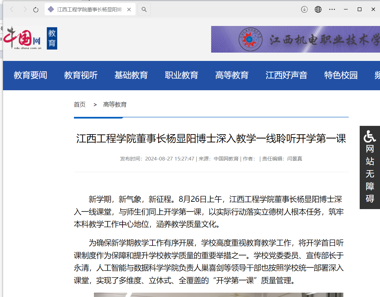Reload the page with refresh icon

pos(36,10)
